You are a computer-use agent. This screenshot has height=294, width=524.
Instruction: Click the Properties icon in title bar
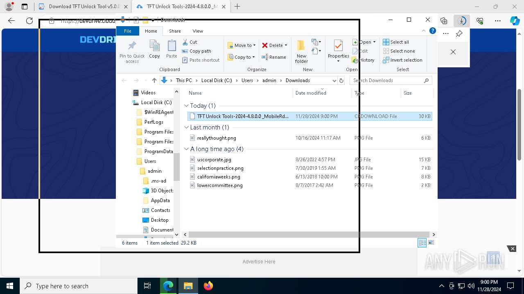137,20
